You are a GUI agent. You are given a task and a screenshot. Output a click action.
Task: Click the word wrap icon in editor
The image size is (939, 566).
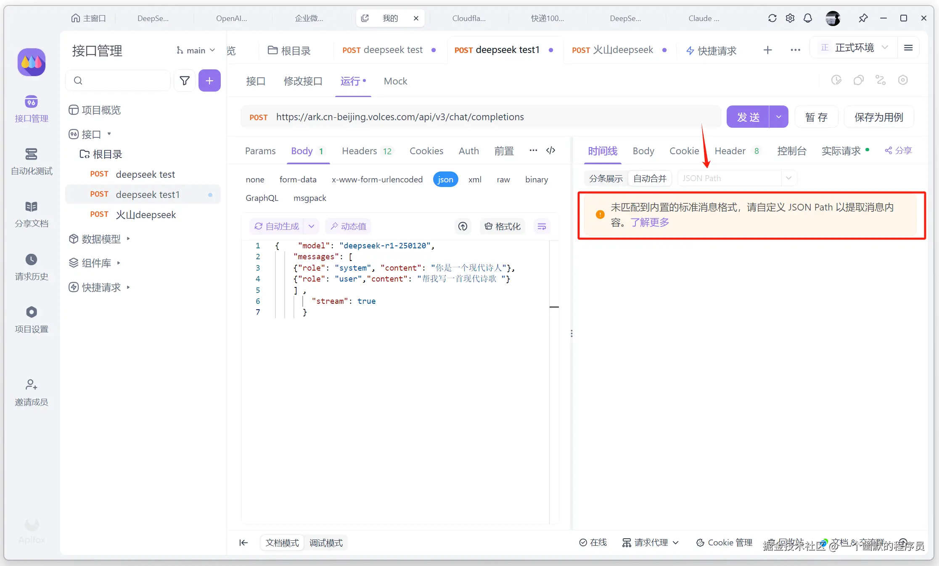tap(542, 226)
